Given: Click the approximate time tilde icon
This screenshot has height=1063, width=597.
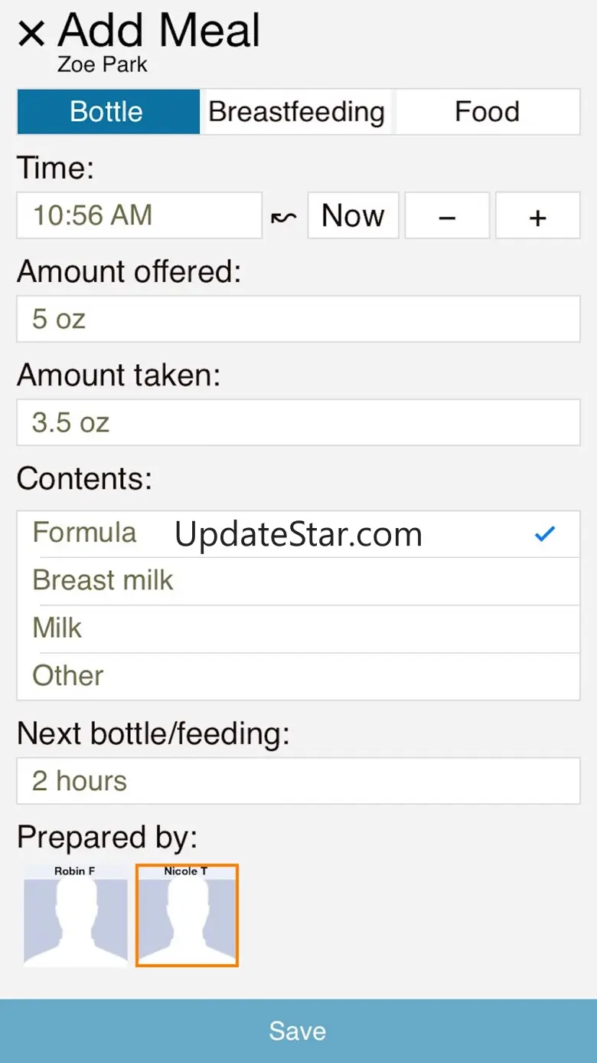Looking at the screenshot, I should click(x=283, y=217).
